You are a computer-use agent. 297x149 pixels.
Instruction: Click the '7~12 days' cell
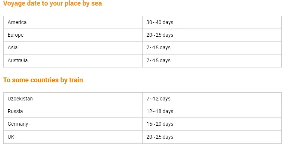coord(158,99)
